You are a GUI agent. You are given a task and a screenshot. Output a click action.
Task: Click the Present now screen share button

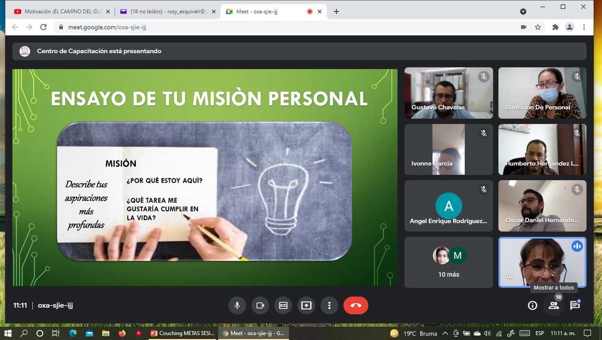(306, 306)
